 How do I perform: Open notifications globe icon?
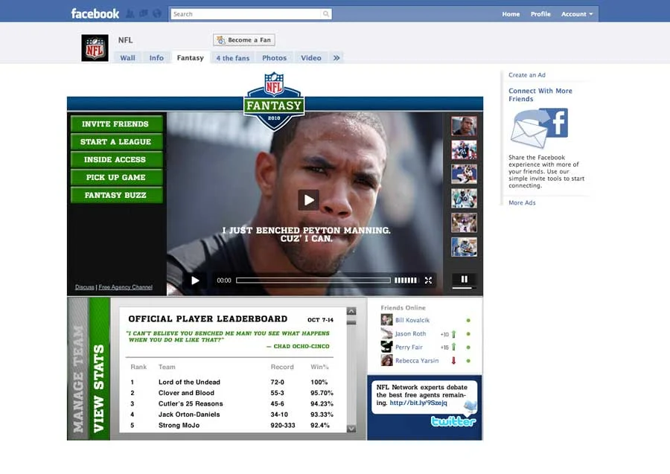tap(157, 13)
